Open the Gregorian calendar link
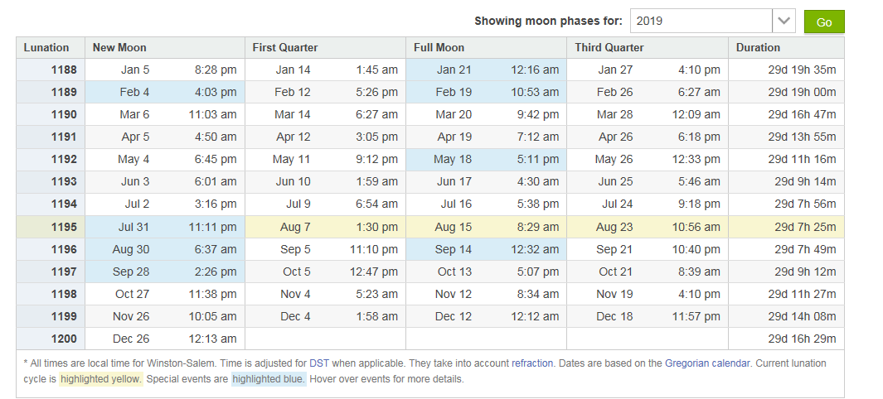 click(x=706, y=363)
